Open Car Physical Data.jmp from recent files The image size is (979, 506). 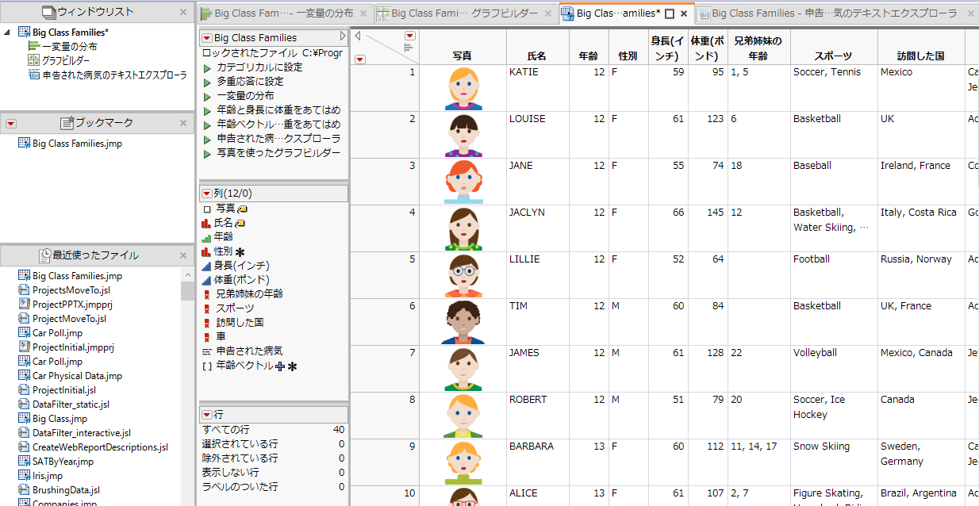(76, 376)
